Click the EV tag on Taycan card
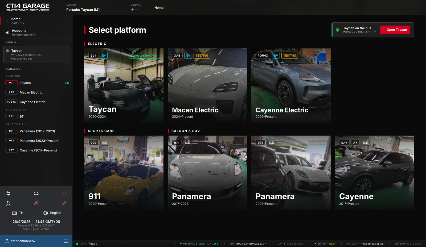The width and height of the screenshot is (426, 247). [x=104, y=56]
